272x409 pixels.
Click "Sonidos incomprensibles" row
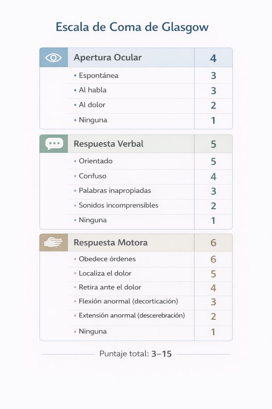coord(118,206)
